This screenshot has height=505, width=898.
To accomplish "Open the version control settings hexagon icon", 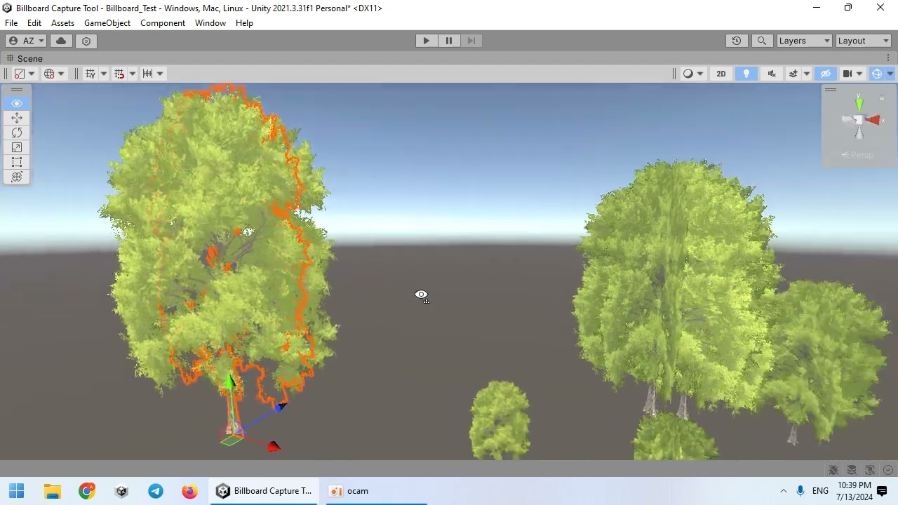I will 86,41.
